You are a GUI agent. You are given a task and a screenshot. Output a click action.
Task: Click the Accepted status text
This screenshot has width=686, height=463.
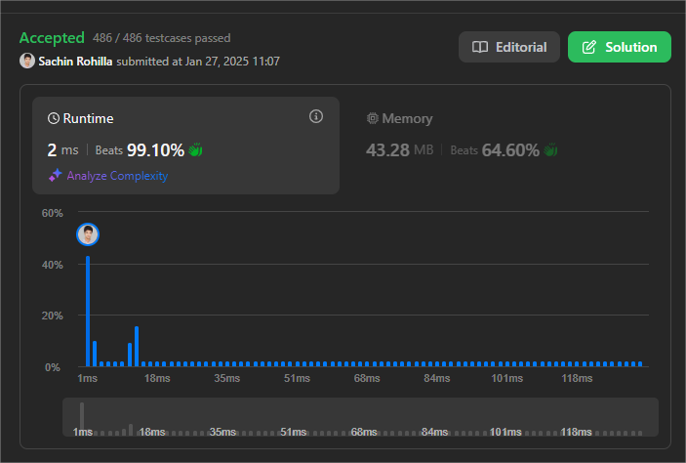(x=52, y=38)
